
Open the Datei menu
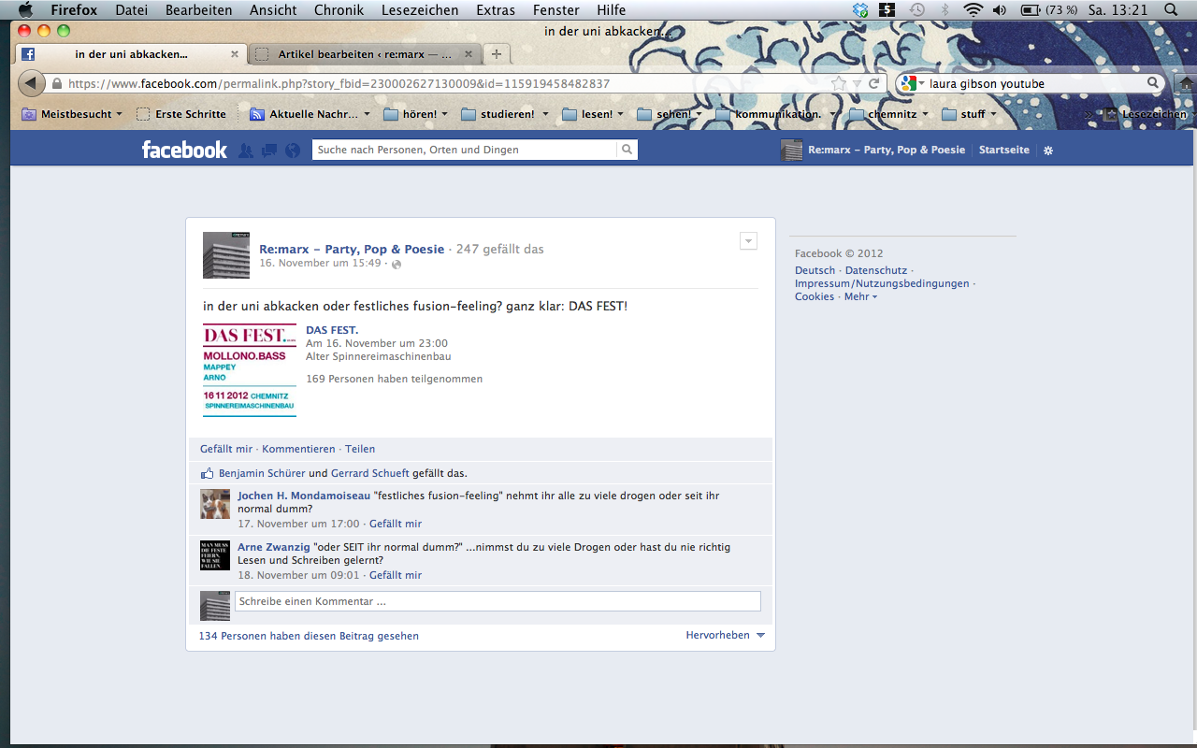pos(131,9)
